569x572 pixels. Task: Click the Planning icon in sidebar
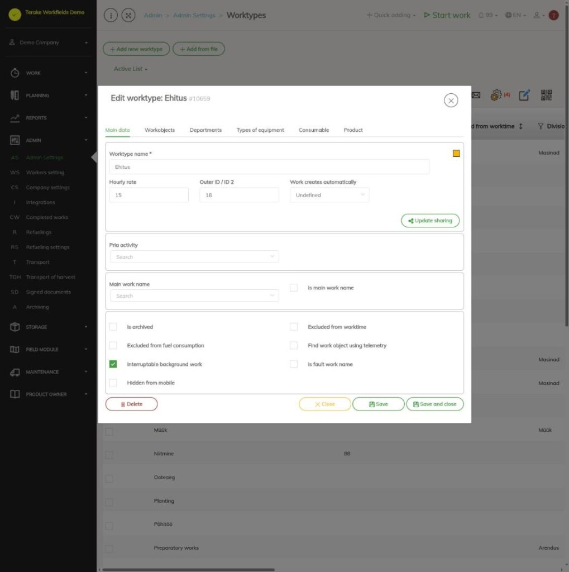(x=15, y=95)
